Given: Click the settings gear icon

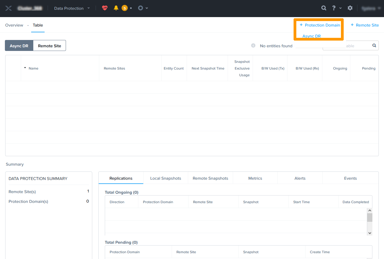Looking at the screenshot, I should (x=350, y=8).
